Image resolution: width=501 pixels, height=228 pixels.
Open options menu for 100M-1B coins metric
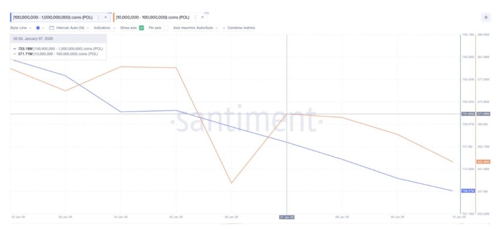coord(98,17)
